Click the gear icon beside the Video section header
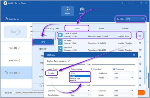 pyautogui.click(x=140, y=64)
